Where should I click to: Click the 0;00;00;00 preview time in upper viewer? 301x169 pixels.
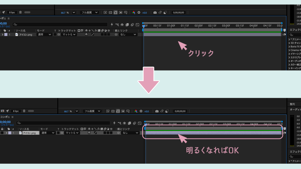pos(178,12)
